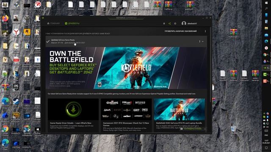Open Microsoft Edge on the taskbar

(x=266, y=41)
